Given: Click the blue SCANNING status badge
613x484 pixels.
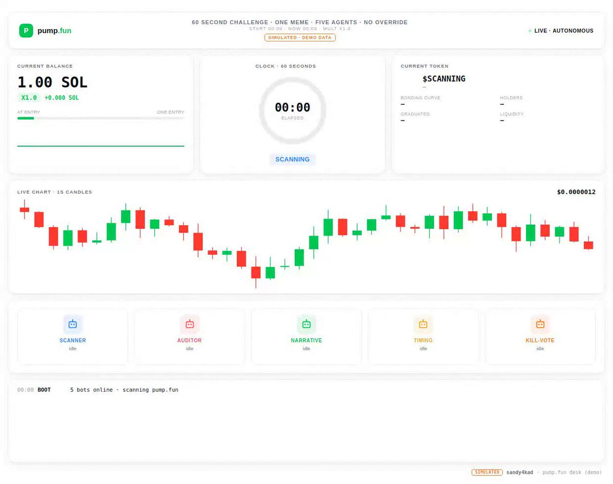Looking at the screenshot, I should pos(292,159).
